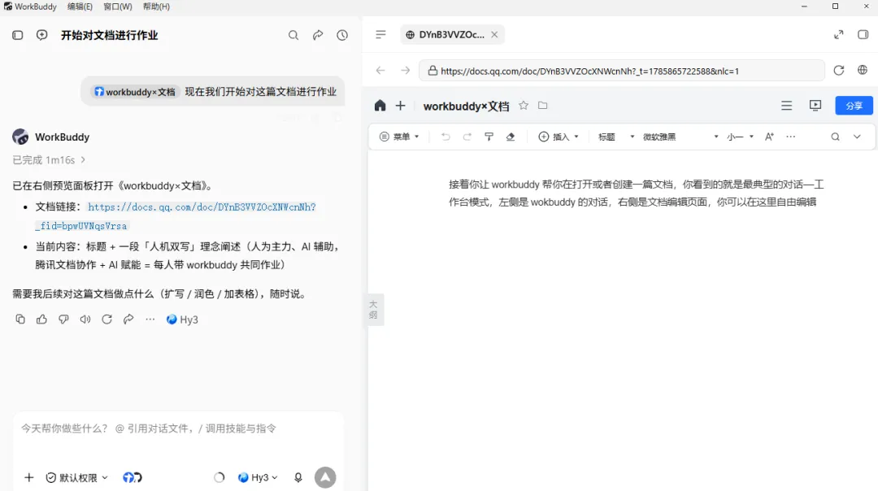Open the 小一 font size dropdown
Screen dimensions: 878x491
click(x=740, y=137)
